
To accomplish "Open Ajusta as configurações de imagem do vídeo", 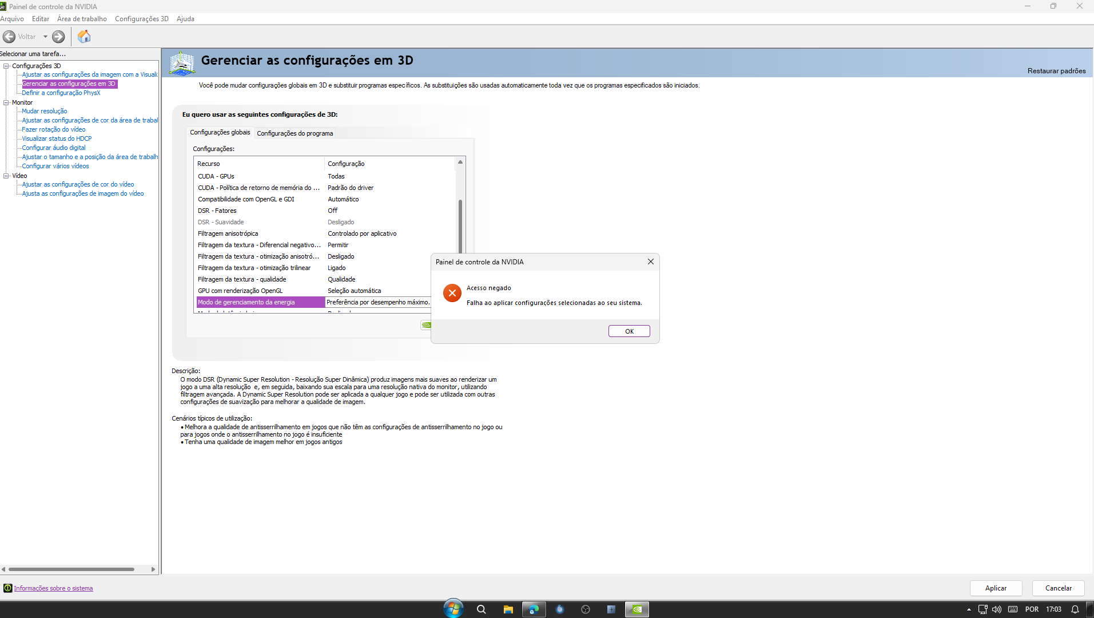I will (x=83, y=193).
